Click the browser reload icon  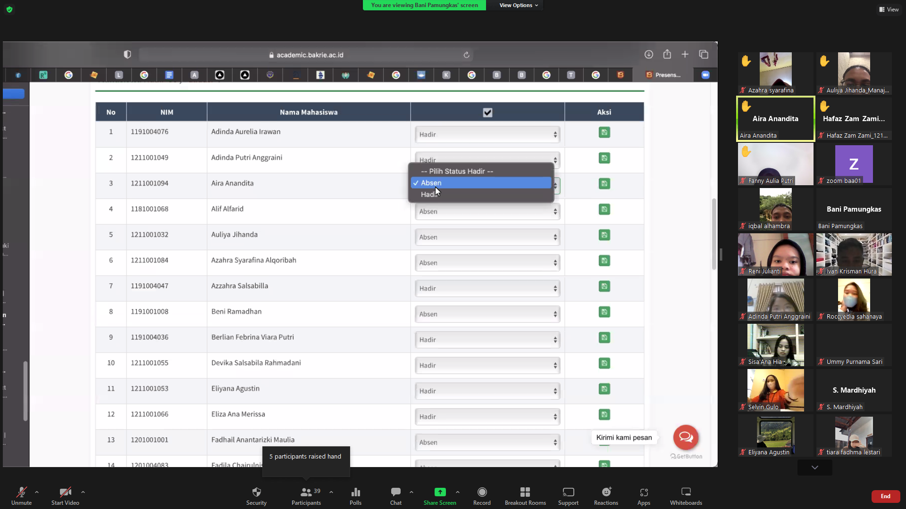coord(466,55)
